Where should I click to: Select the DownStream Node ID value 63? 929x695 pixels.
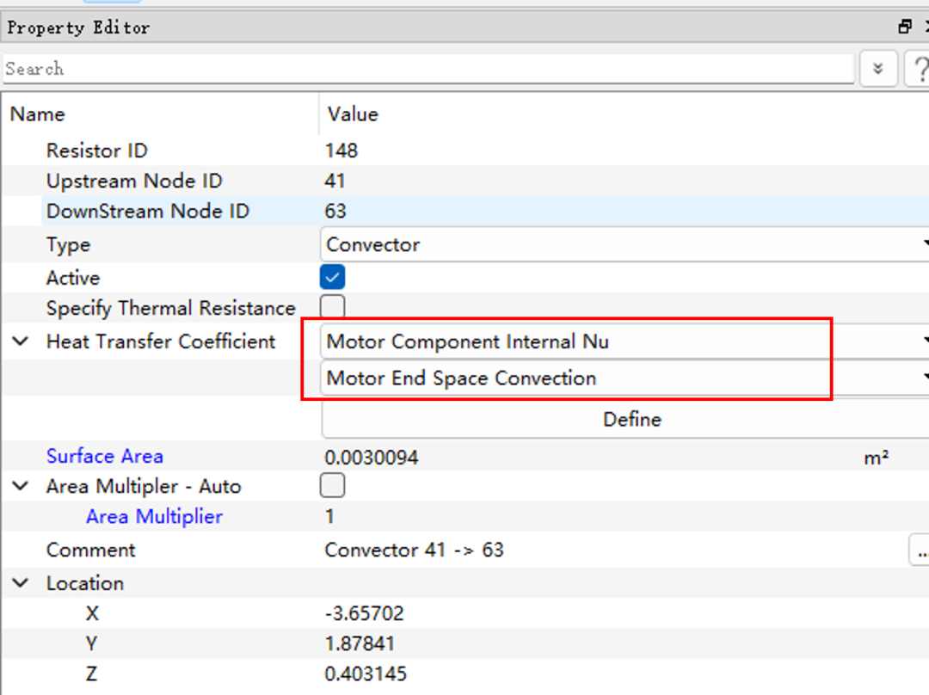(335, 211)
